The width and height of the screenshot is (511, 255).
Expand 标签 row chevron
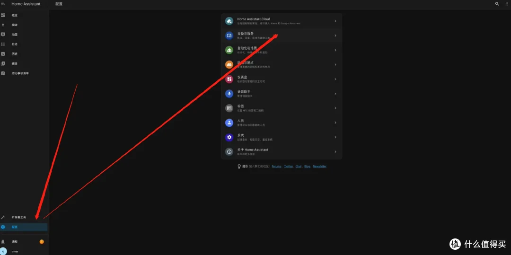tap(335, 108)
